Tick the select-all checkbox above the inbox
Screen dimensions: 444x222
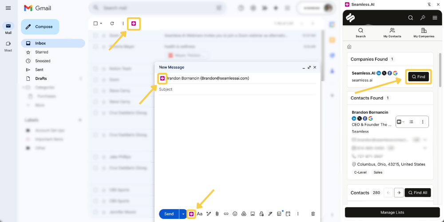point(96,24)
